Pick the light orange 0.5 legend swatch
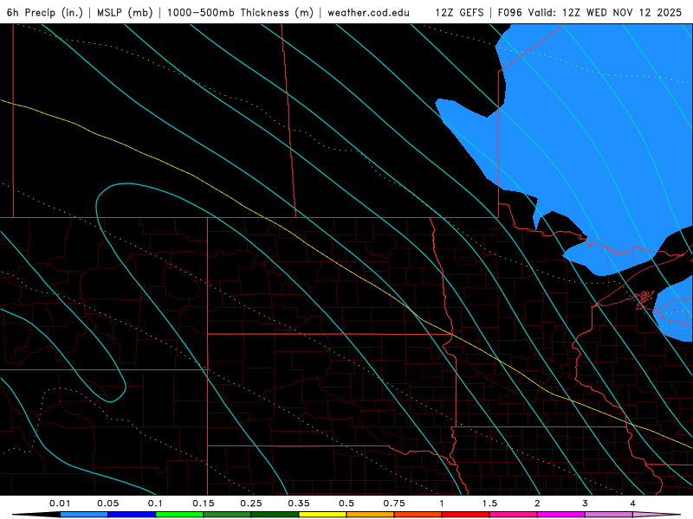The width and height of the screenshot is (693, 519). 371,515
